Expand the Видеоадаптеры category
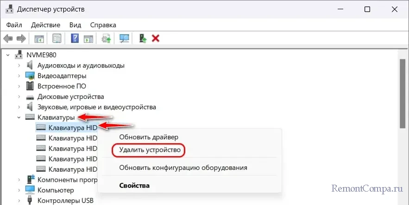The image size is (409, 205). (x=19, y=76)
